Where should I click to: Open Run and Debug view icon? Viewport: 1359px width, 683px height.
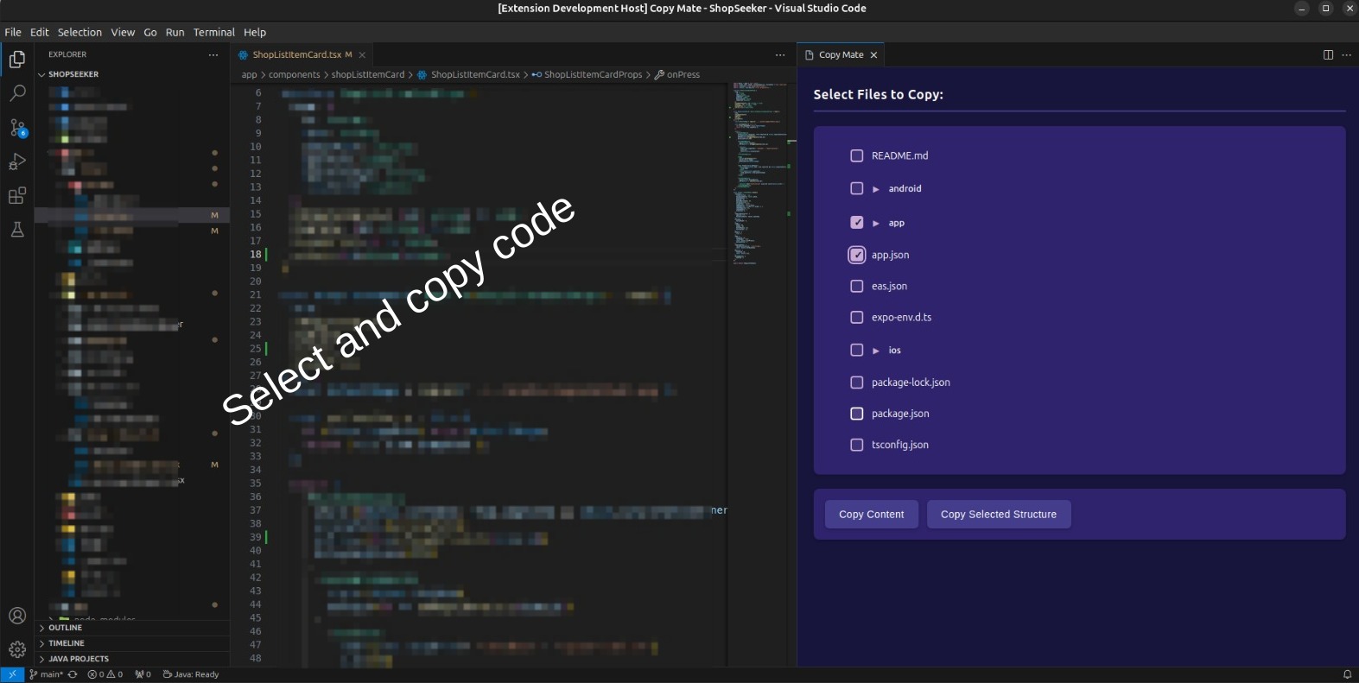(x=17, y=161)
